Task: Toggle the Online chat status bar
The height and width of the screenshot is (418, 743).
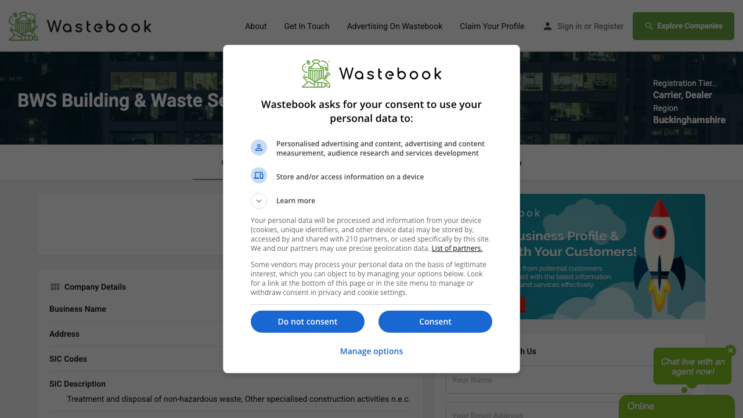Action: point(677,406)
